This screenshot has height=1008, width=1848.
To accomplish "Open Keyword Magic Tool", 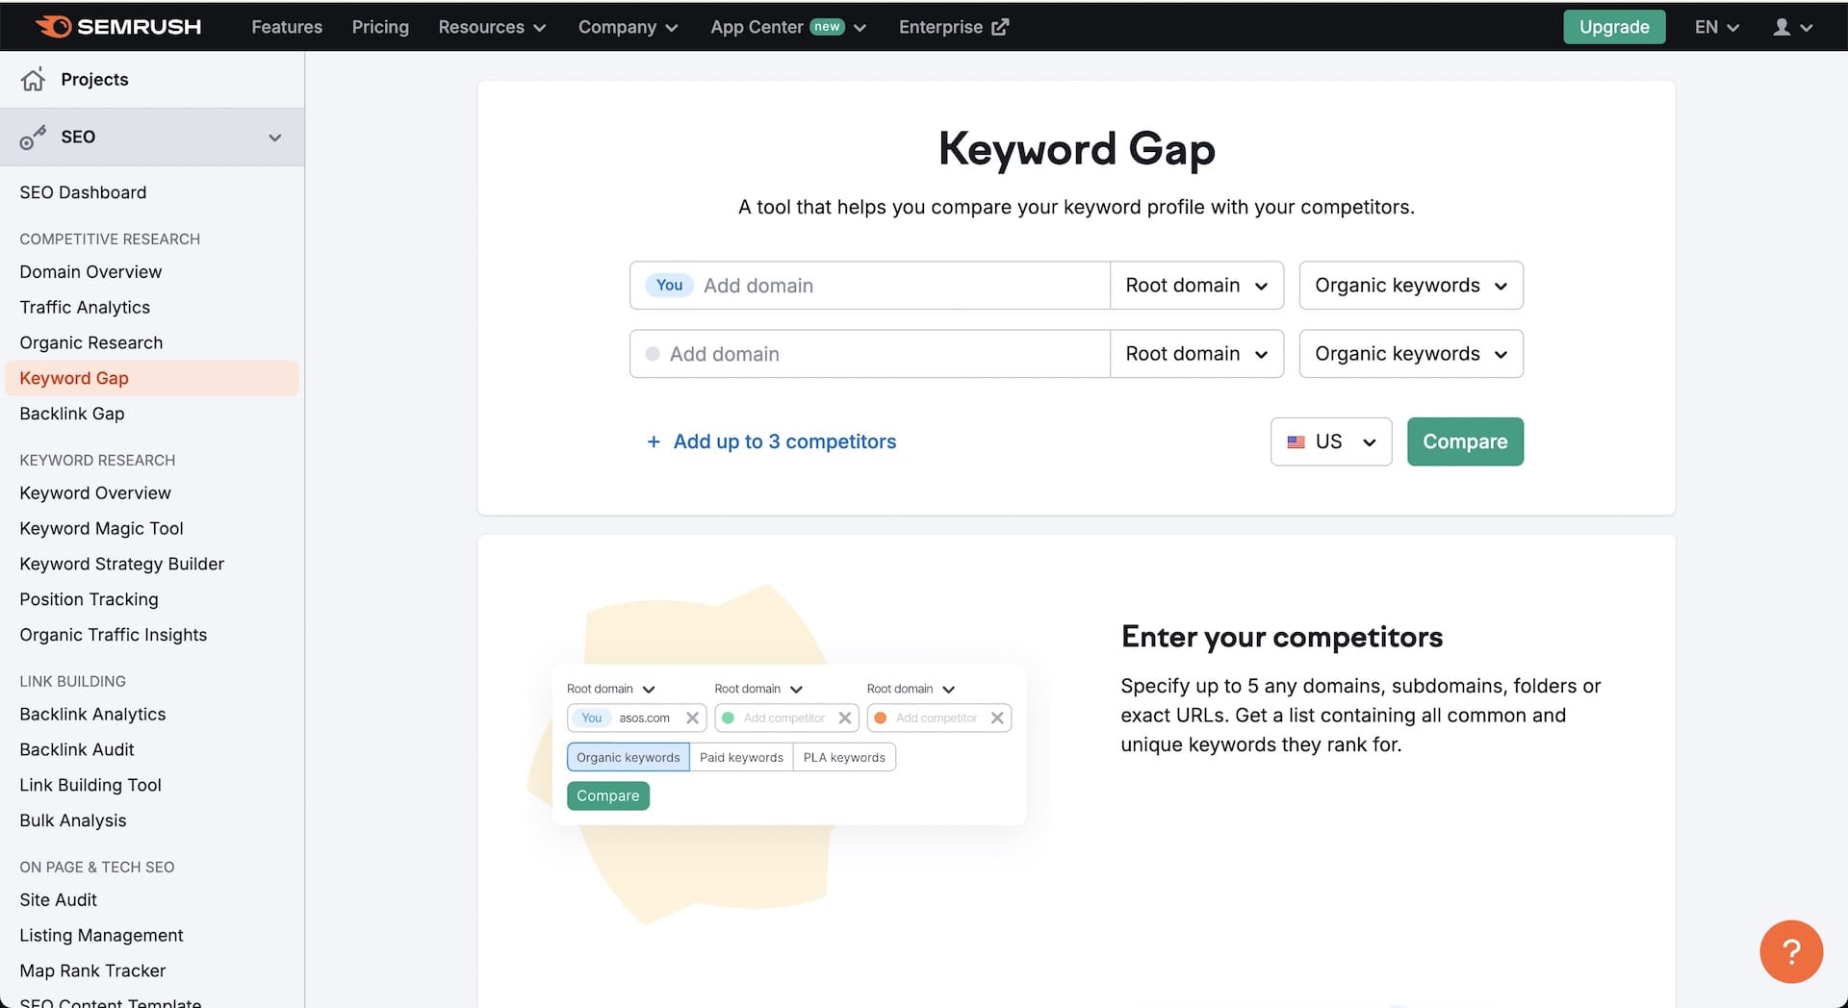I will coord(101,529).
